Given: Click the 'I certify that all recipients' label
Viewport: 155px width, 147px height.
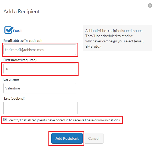Looking at the screenshot, I should (64, 120).
